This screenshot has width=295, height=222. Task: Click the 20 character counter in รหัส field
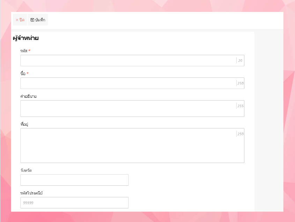240,61
